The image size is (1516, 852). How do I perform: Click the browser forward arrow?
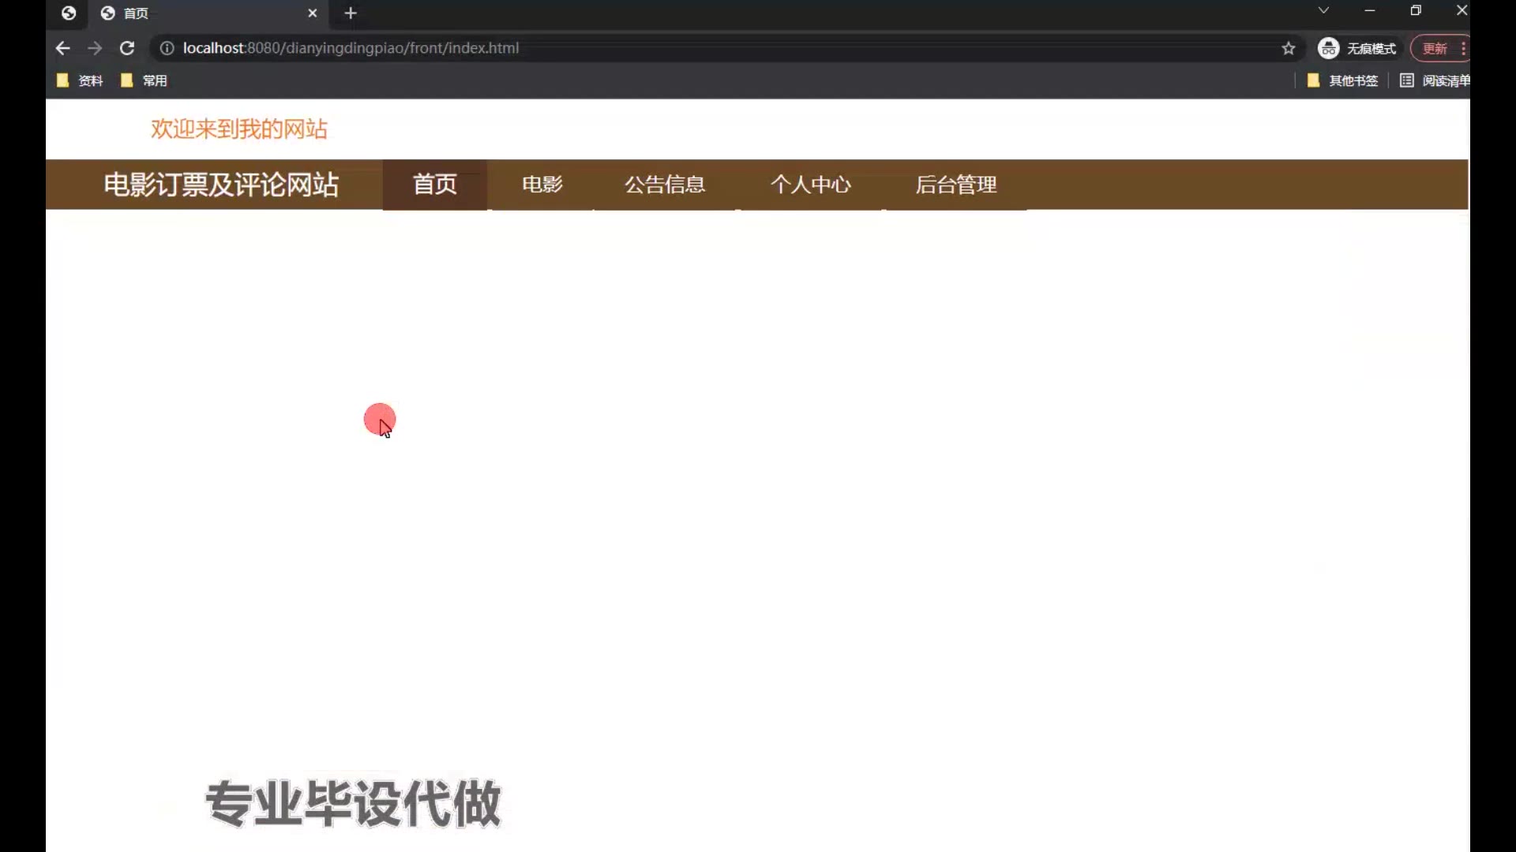(95, 48)
